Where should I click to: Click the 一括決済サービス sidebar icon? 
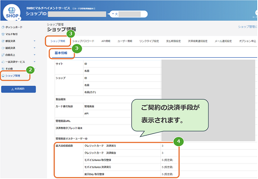[3, 62]
